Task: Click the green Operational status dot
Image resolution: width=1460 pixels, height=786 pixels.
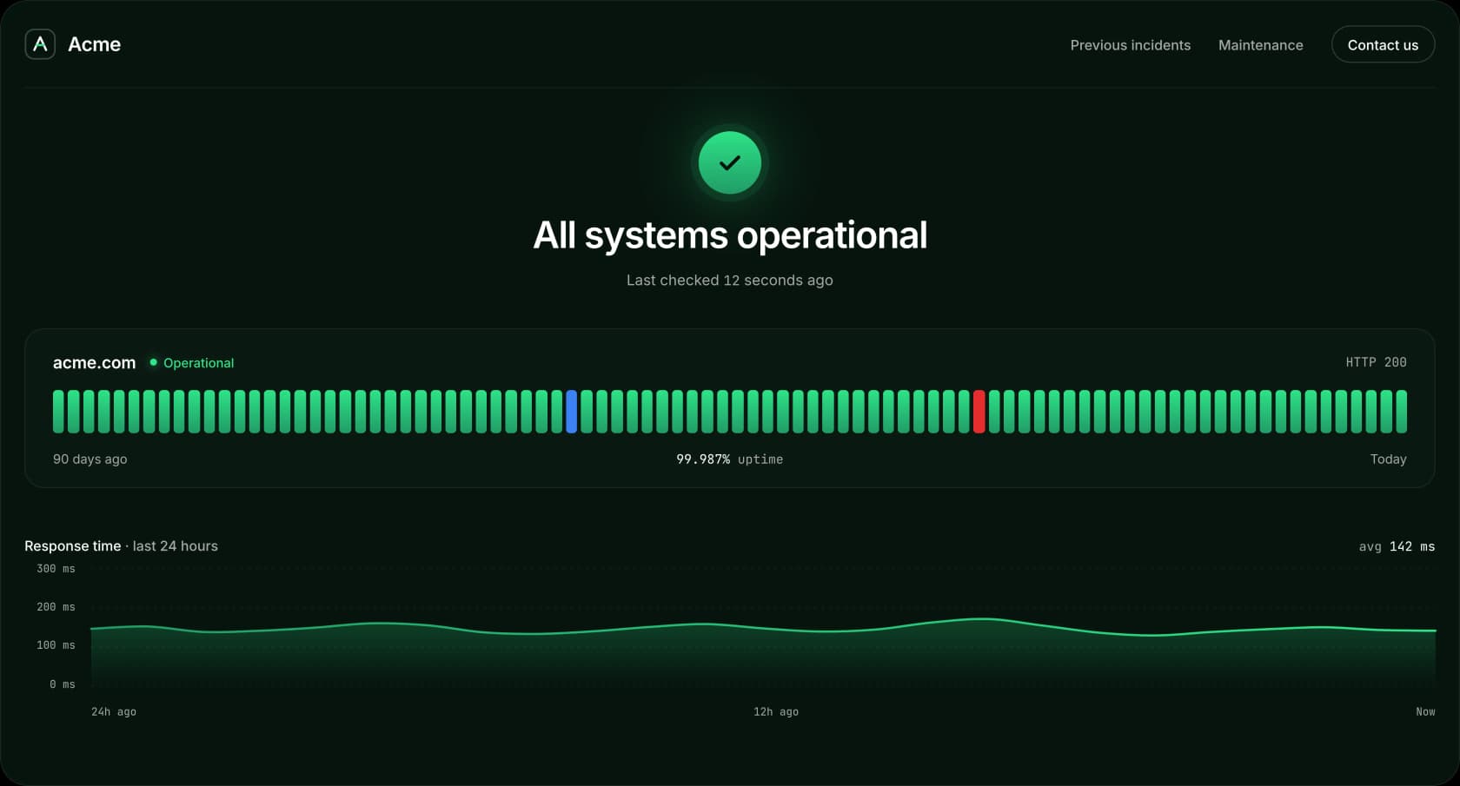Action: click(153, 362)
